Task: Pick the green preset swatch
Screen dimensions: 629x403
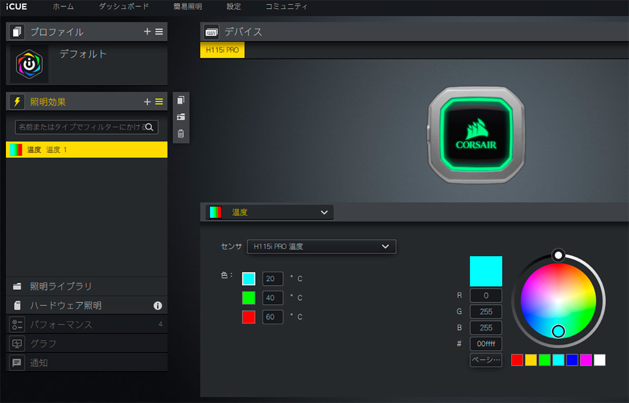Action: pyautogui.click(x=544, y=360)
